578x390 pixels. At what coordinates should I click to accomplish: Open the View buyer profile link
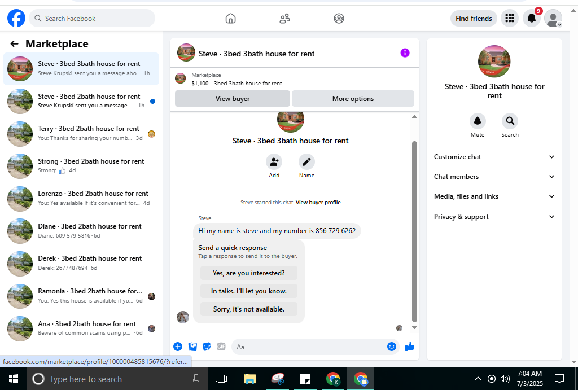318,203
